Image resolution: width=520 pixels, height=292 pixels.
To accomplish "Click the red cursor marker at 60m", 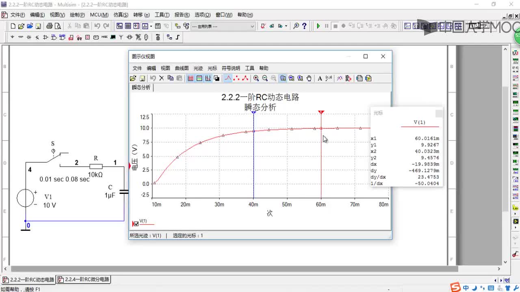I will tap(321, 112).
